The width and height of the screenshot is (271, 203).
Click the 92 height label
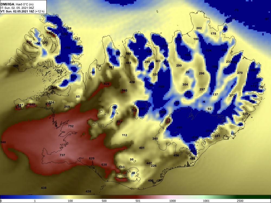coord(209,109)
